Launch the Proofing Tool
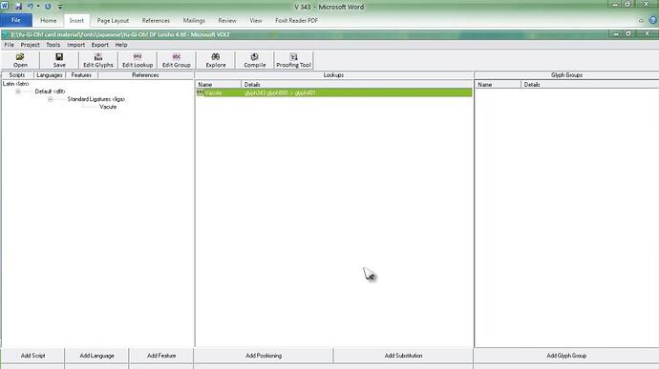The height and width of the screenshot is (369, 659). [x=294, y=60]
